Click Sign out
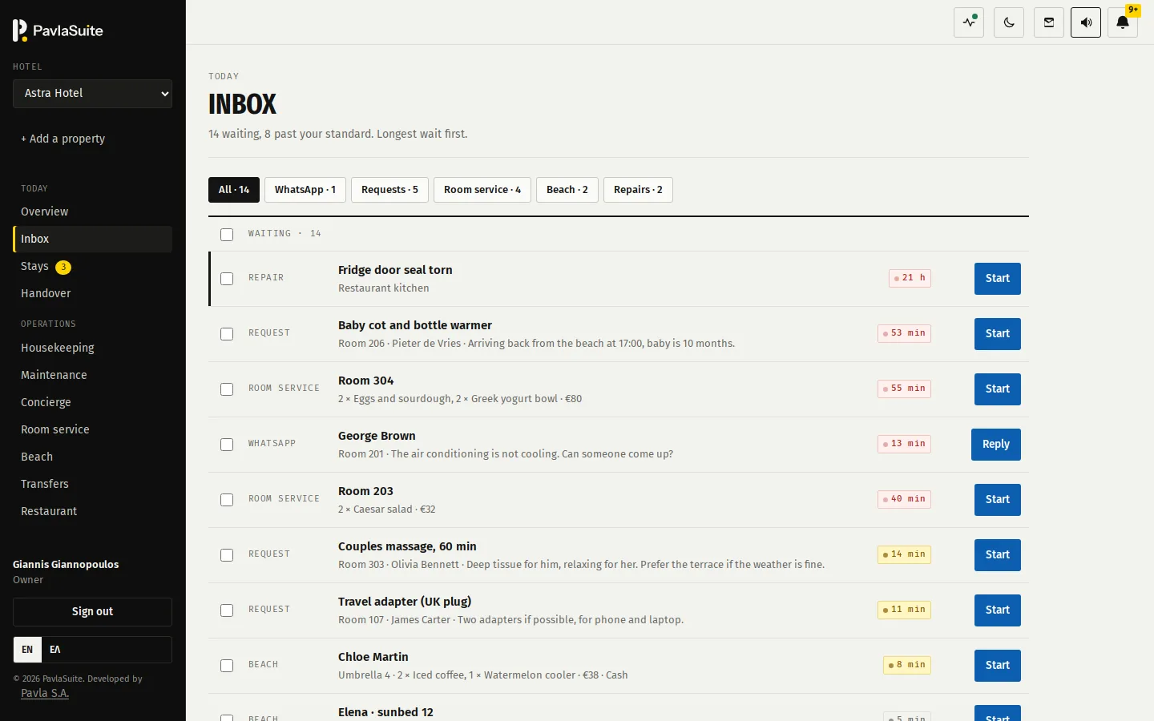Image resolution: width=1154 pixels, height=721 pixels. point(92,612)
